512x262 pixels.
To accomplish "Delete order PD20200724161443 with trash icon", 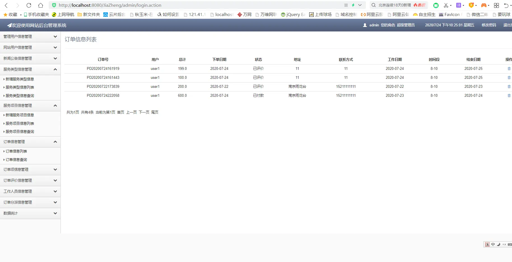I will coord(509,78).
